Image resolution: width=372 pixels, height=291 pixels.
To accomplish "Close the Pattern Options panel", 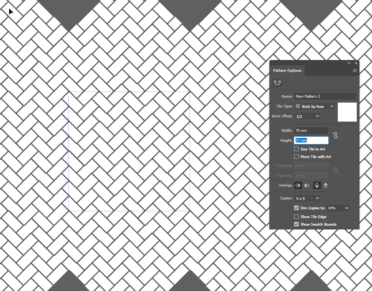I will (x=356, y=63).
